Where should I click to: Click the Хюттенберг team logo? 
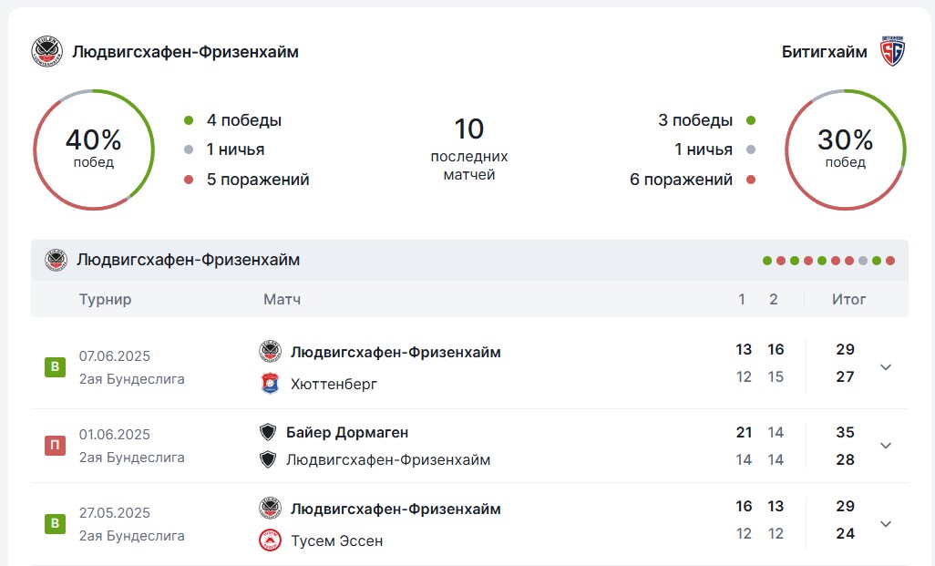(x=270, y=384)
